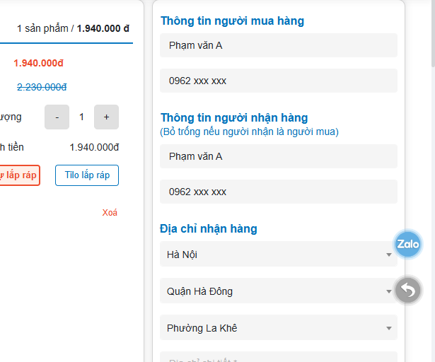
Task: Click the recipient name input field
Action: click(278, 156)
